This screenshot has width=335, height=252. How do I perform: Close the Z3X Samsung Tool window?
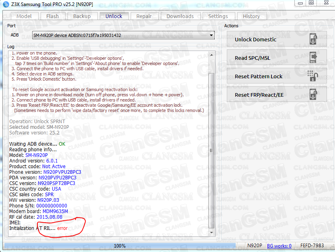point(326,3)
